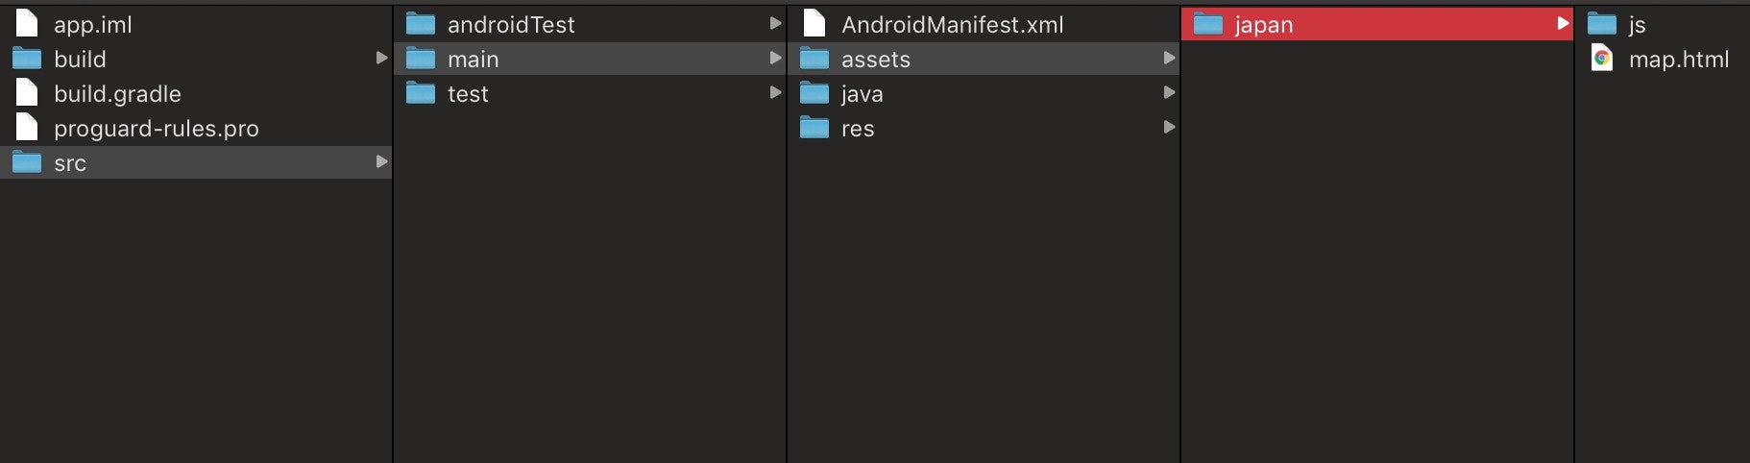Select the androidTest folder name
Screen dimensions: 1750x463
pos(511,25)
